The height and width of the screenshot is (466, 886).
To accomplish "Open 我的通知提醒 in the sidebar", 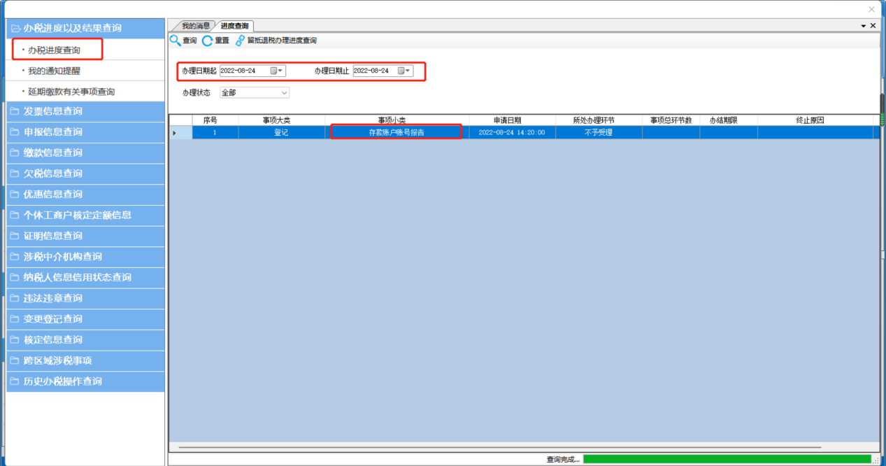I will point(59,71).
